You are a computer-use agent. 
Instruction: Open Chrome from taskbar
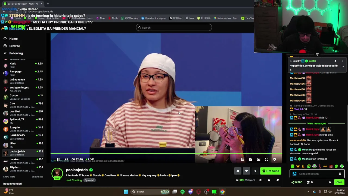tap(222, 192)
